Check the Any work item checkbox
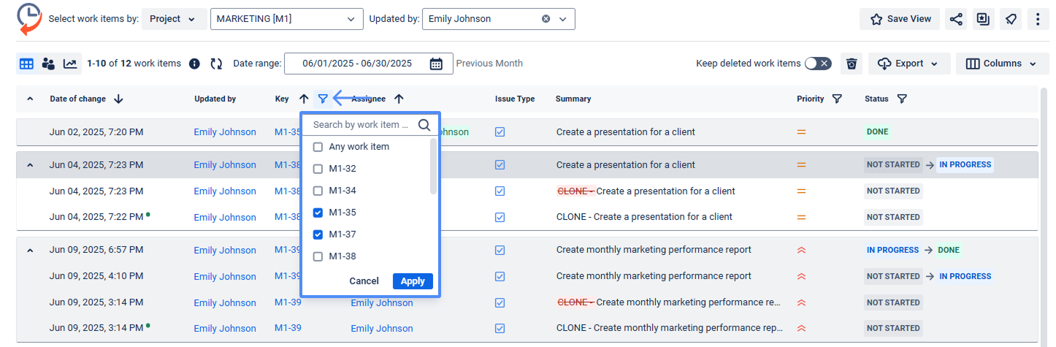This screenshot has width=1056, height=347. 318,147
